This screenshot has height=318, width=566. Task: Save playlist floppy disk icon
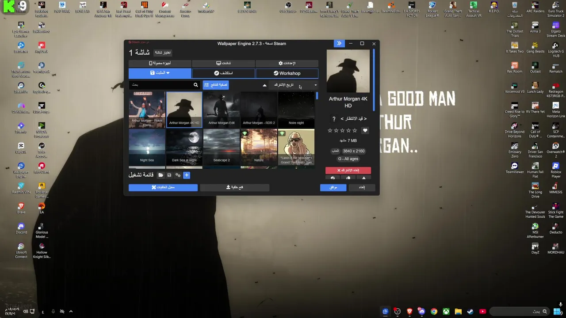click(x=169, y=175)
